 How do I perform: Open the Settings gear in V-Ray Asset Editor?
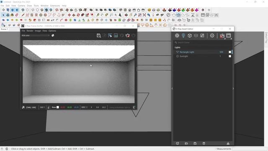click(x=212, y=35)
